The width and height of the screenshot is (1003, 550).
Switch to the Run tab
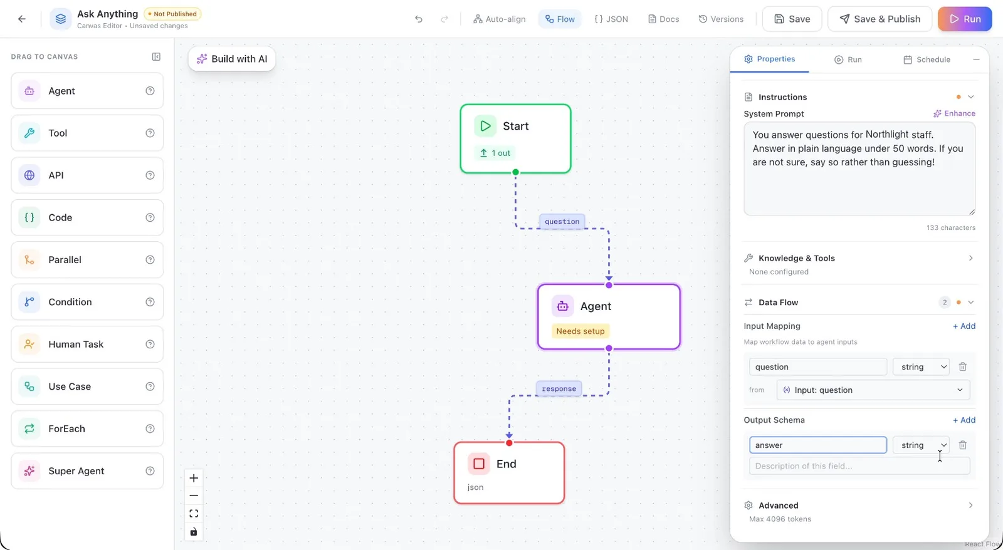[x=848, y=60]
